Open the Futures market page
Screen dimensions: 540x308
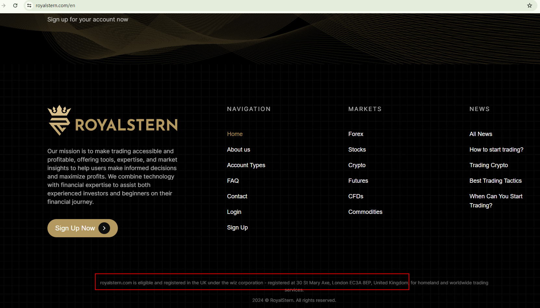point(358,181)
